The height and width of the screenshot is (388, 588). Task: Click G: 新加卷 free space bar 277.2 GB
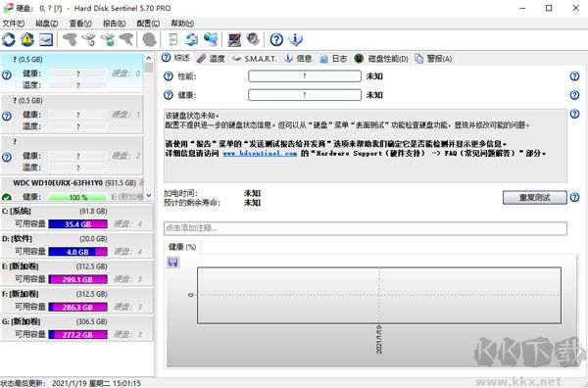click(x=78, y=334)
